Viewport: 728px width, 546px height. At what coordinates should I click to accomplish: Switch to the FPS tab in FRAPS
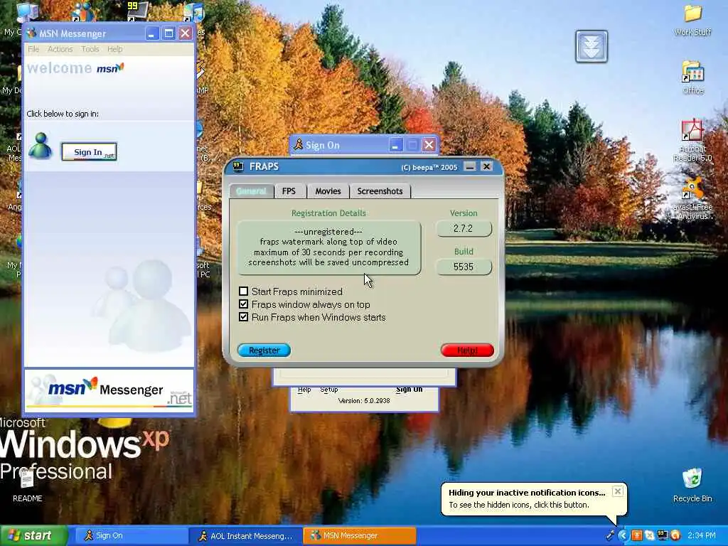[289, 191]
